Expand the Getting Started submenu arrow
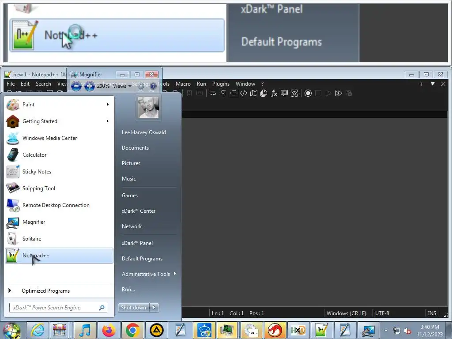452x339 pixels. 108,121
